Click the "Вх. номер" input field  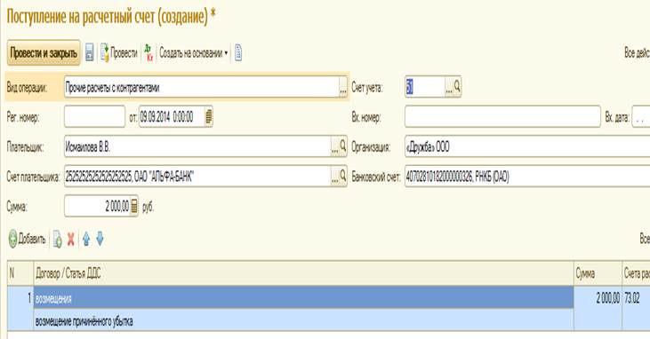pyautogui.click(x=502, y=117)
